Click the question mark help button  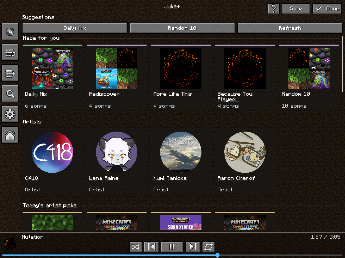coord(274,9)
